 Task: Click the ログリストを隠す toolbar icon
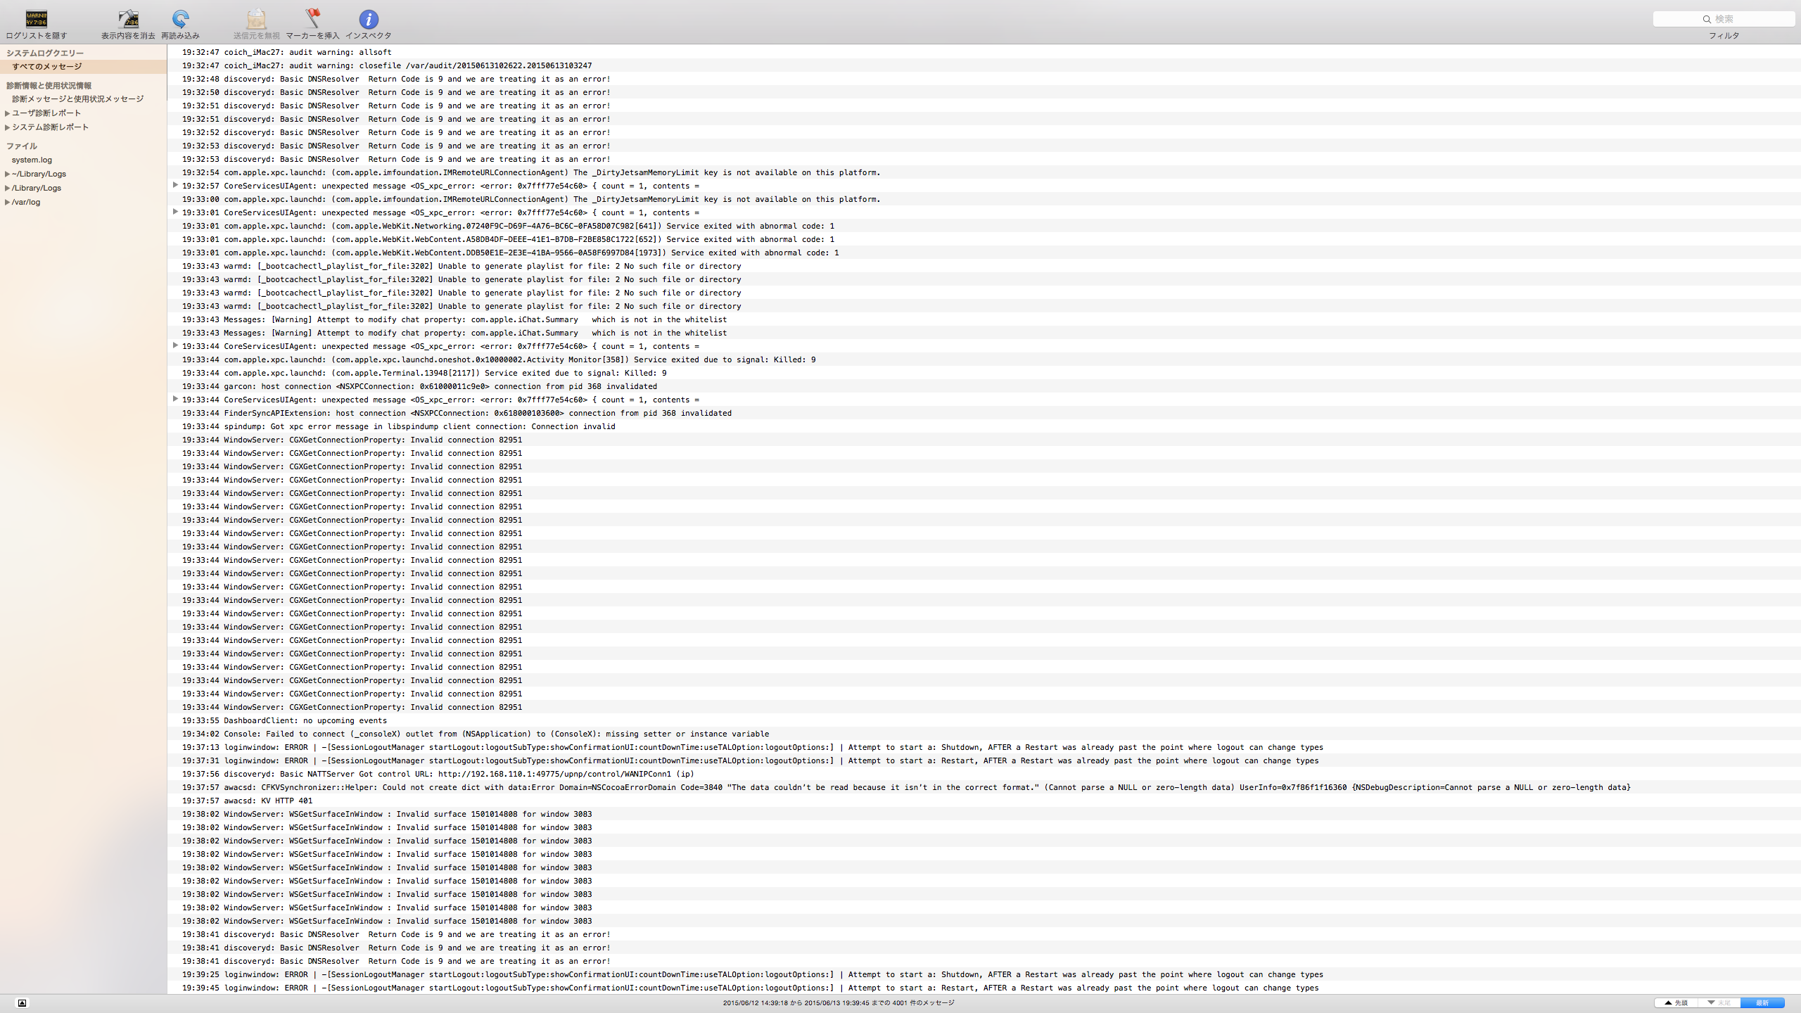click(36, 19)
